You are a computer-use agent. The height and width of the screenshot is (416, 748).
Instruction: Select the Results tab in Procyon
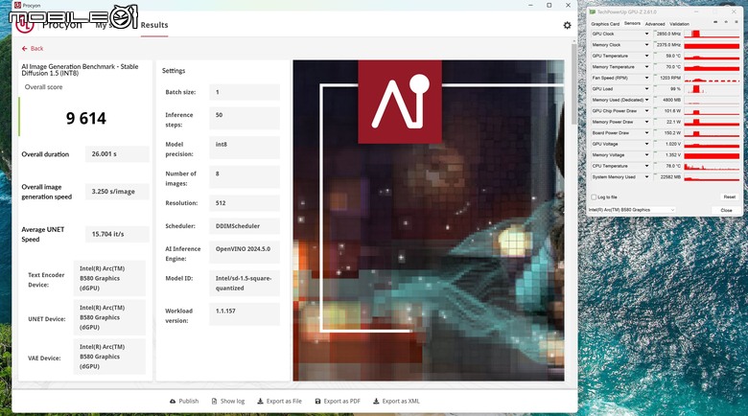[154, 25]
